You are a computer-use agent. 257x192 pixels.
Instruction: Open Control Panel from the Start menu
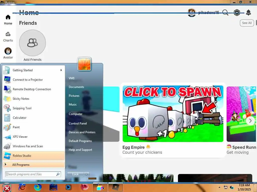78,123
